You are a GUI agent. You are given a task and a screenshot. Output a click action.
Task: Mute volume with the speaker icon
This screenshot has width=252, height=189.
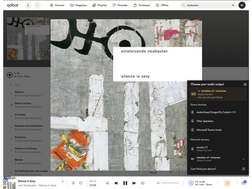click(x=158, y=183)
